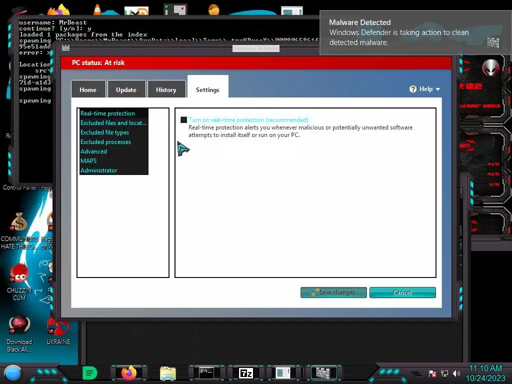Click the Windows Defender title bar icon
512x384 pixels.
(65, 48)
